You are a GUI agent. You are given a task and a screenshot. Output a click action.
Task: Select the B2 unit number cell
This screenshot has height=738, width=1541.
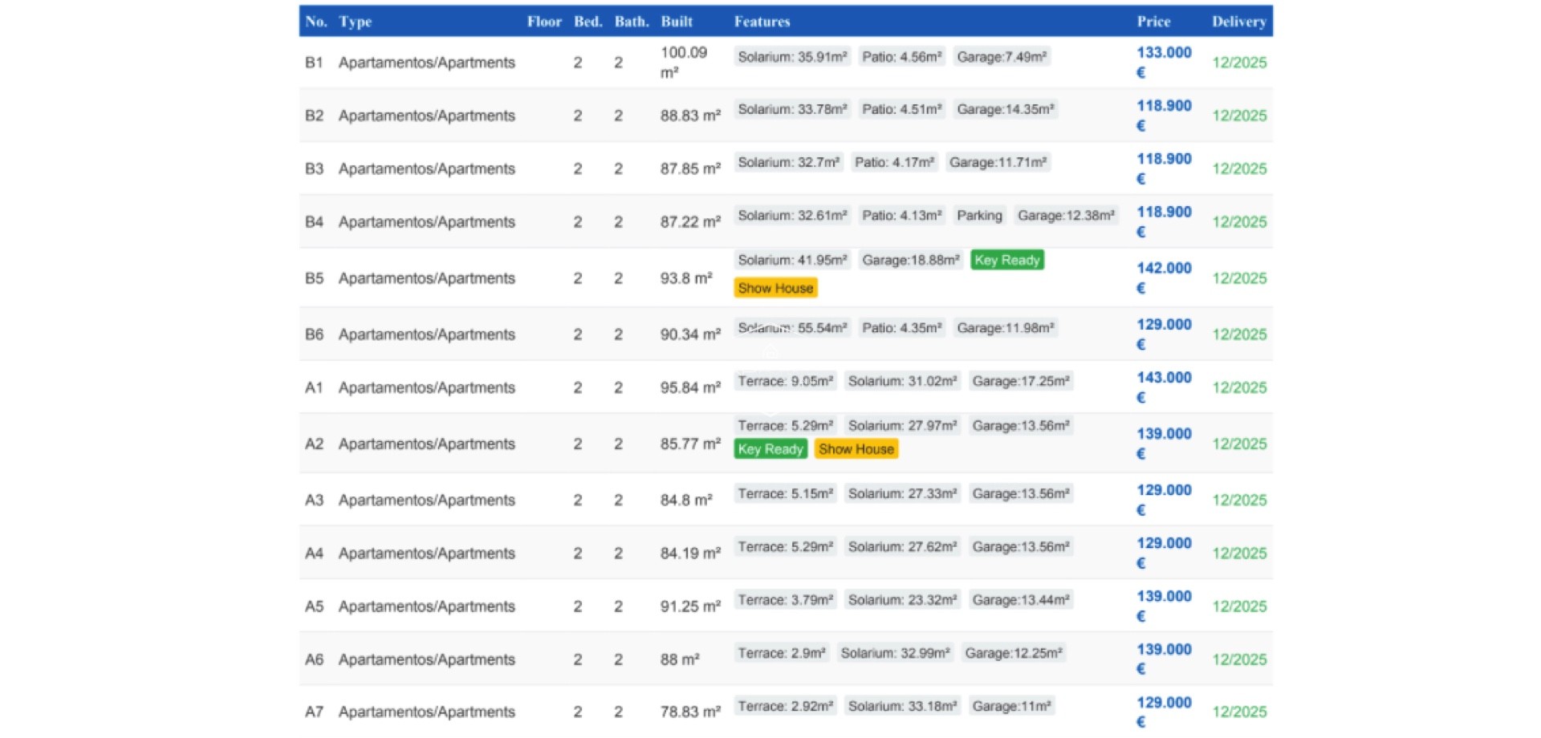[314, 116]
